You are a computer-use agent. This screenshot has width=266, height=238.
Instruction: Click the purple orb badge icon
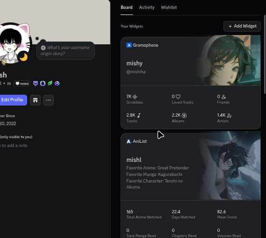[x=57, y=84]
